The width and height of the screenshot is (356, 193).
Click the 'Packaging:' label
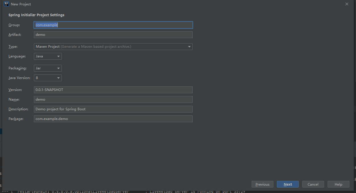(17, 68)
